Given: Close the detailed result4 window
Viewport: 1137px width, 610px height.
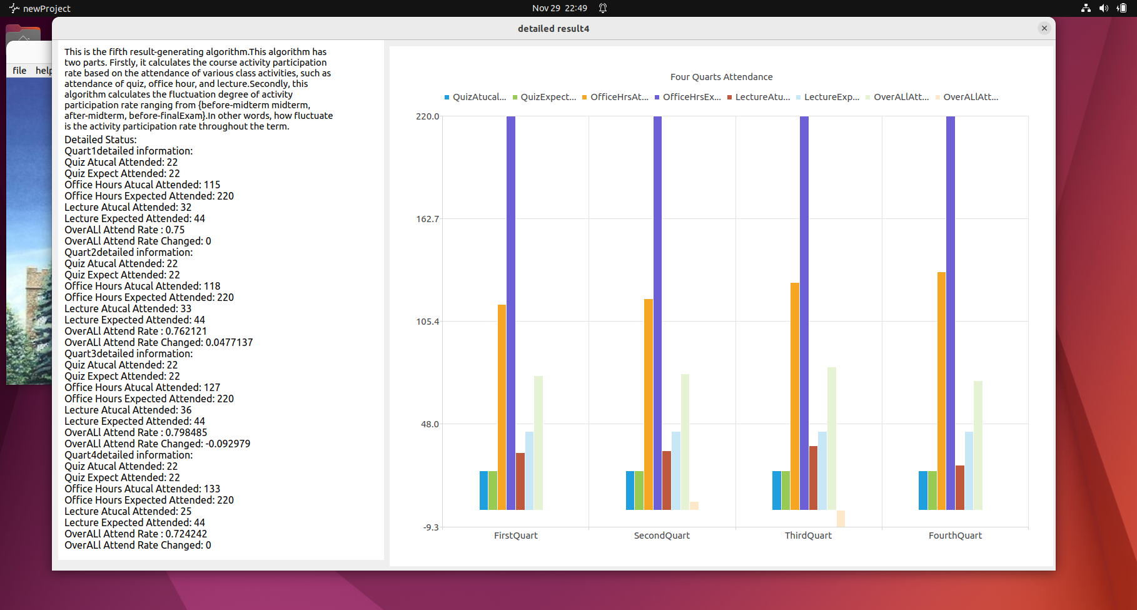Looking at the screenshot, I should [1044, 28].
